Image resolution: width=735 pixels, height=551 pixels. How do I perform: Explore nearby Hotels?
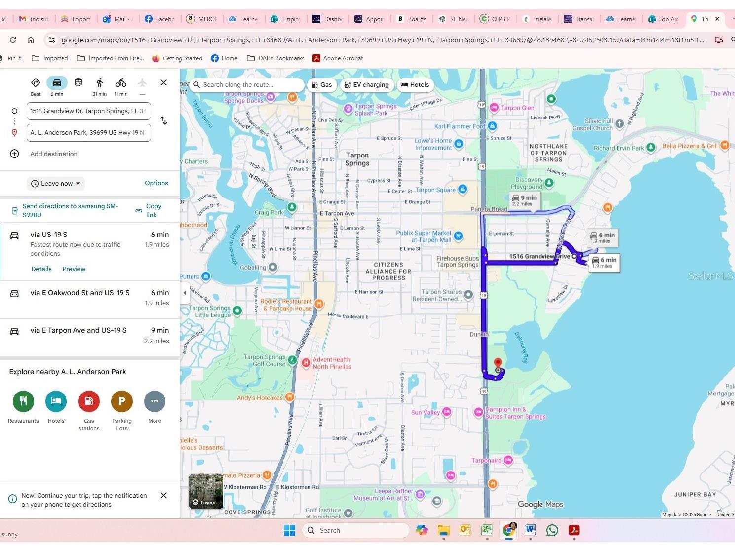(56, 401)
